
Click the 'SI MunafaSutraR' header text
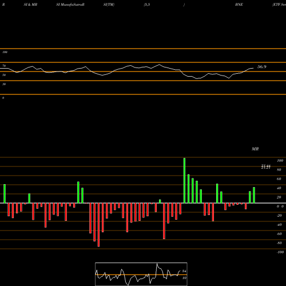pos(70,5)
